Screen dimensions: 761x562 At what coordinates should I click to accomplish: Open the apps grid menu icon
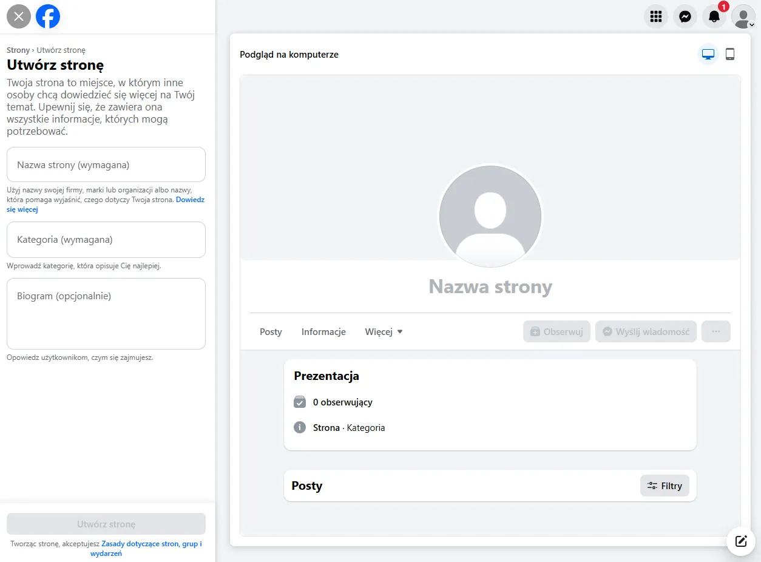click(656, 16)
